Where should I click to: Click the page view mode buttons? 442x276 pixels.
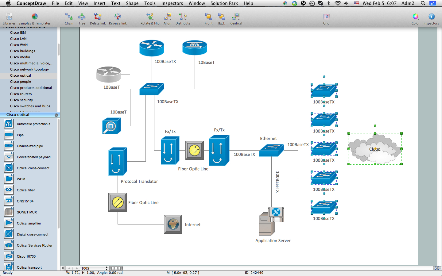[116, 268]
